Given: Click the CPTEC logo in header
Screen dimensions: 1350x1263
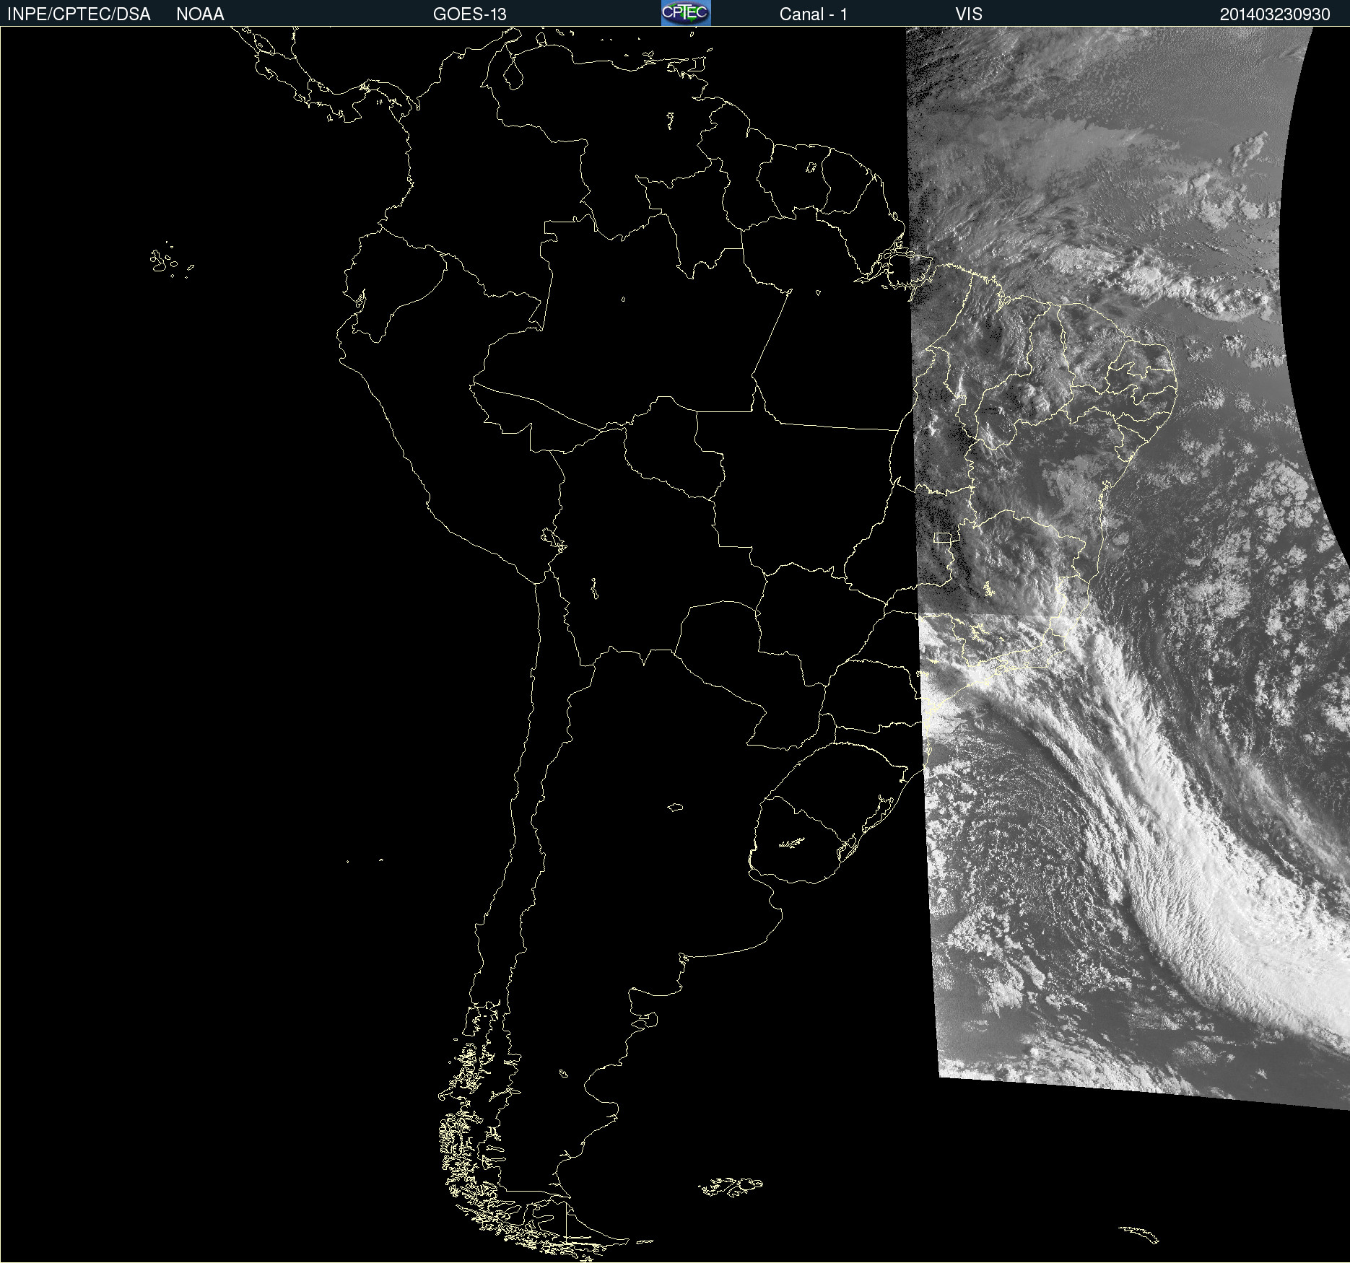Looking at the screenshot, I should tap(686, 13).
